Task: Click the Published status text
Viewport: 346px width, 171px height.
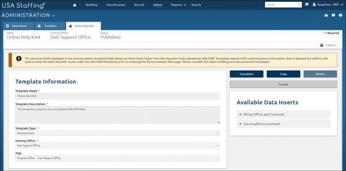Action: (x=110, y=37)
